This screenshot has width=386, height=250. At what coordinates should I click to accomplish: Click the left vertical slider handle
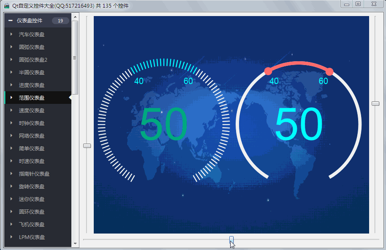pyautogui.click(x=87, y=146)
